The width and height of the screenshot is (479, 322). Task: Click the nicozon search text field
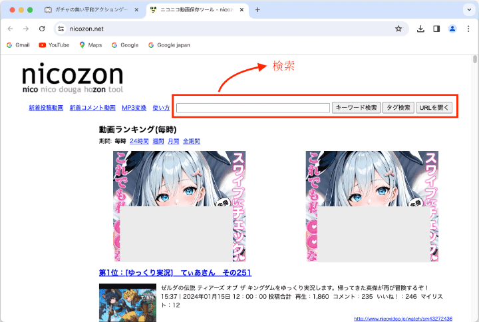(253, 108)
